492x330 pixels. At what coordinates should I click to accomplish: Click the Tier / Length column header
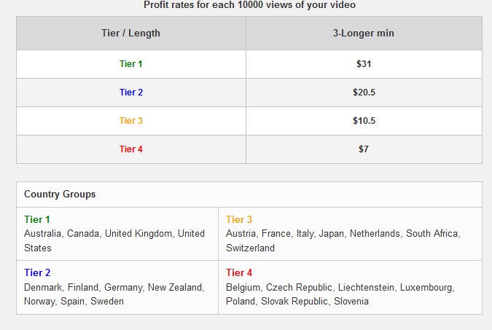click(x=131, y=33)
